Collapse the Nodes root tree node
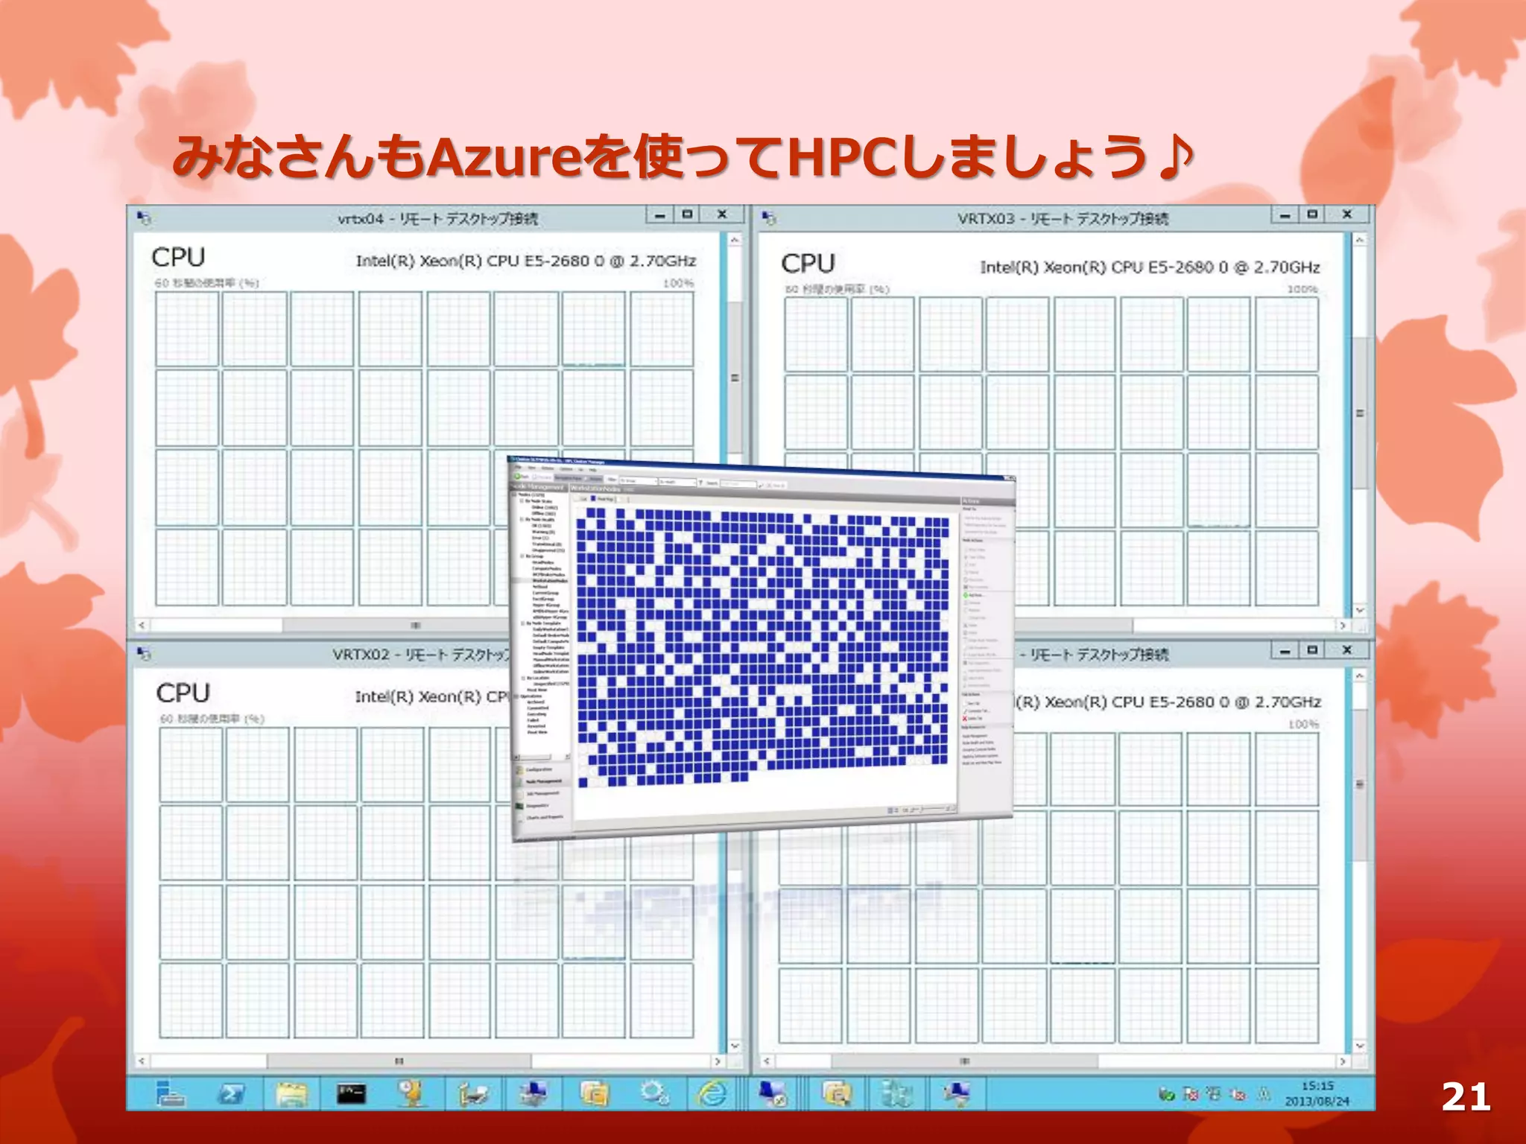 pyautogui.click(x=514, y=495)
